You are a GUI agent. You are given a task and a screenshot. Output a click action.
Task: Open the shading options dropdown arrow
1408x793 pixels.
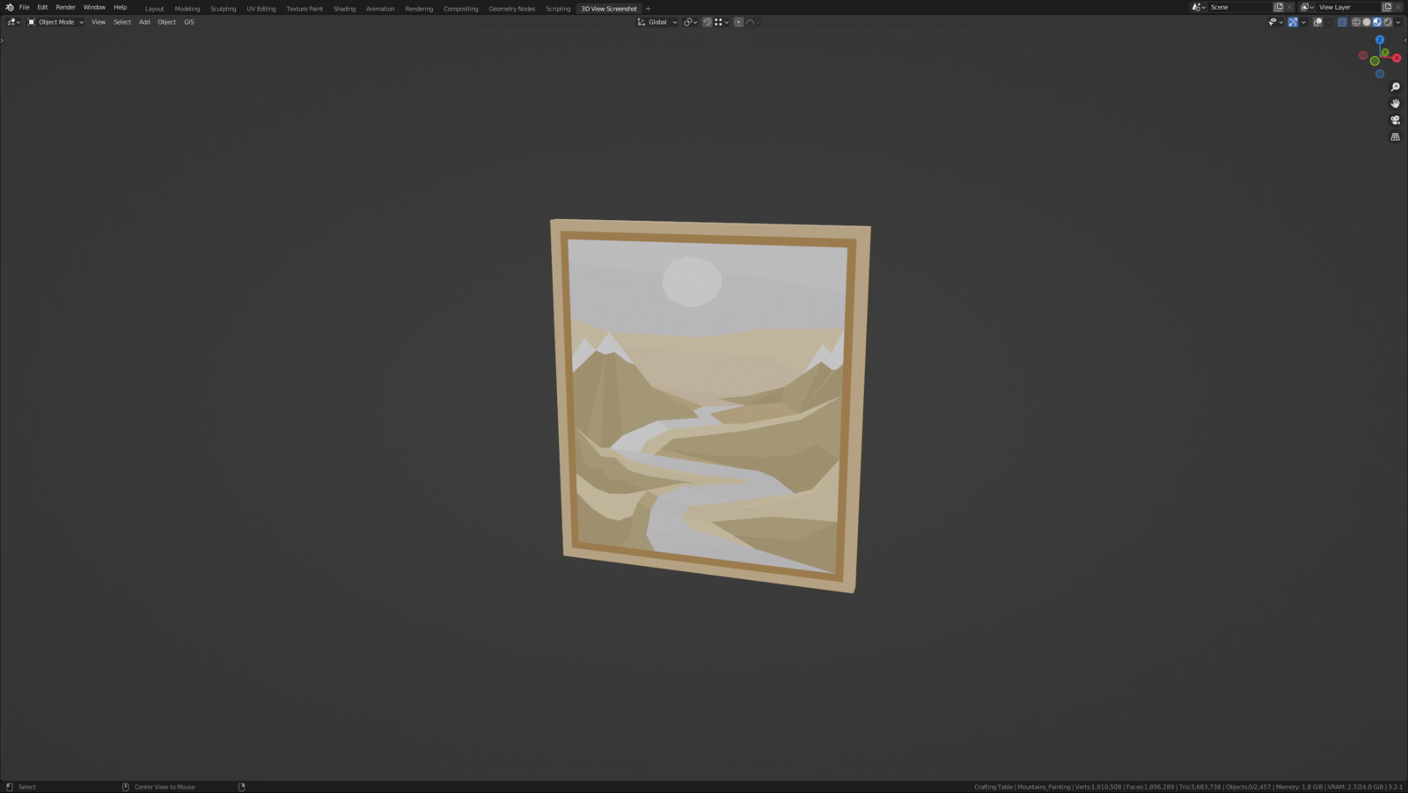click(x=1398, y=22)
